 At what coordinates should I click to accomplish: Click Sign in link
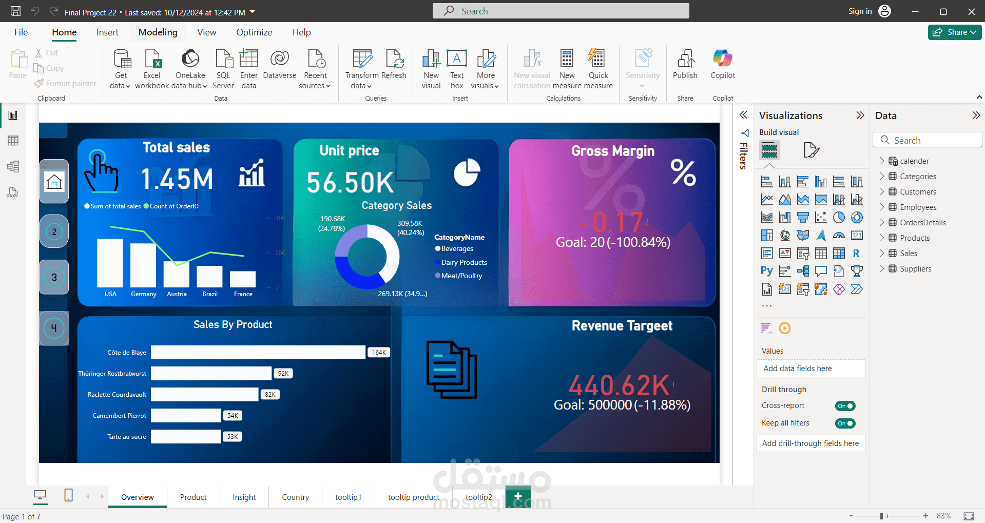(x=860, y=11)
